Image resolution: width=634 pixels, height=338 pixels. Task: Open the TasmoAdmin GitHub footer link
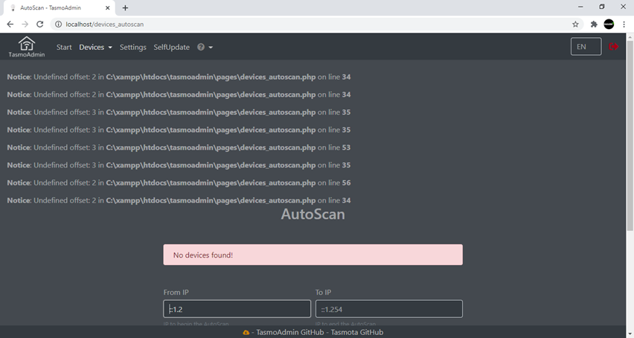point(290,332)
